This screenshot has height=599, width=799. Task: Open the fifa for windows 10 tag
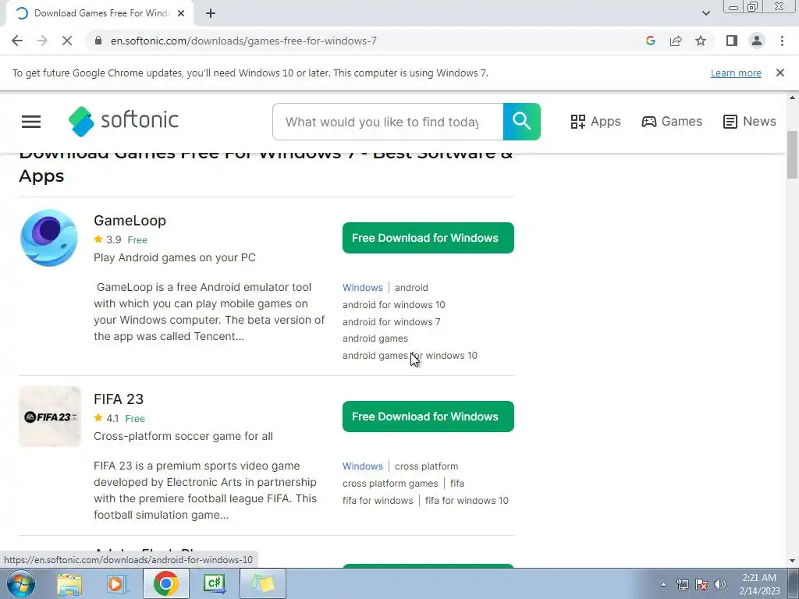pyautogui.click(x=467, y=501)
